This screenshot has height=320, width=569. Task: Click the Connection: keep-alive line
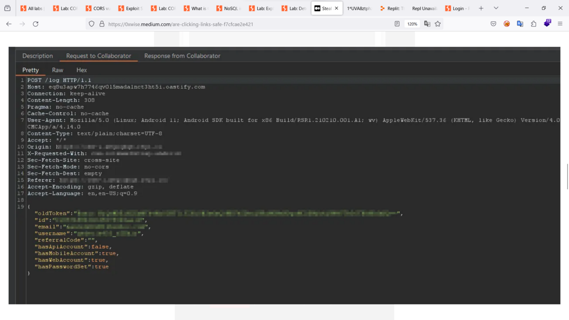pyautogui.click(x=66, y=94)
